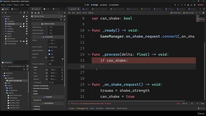Reset the Limit Bottom value

pyautogui.click(x=47, y=79)
